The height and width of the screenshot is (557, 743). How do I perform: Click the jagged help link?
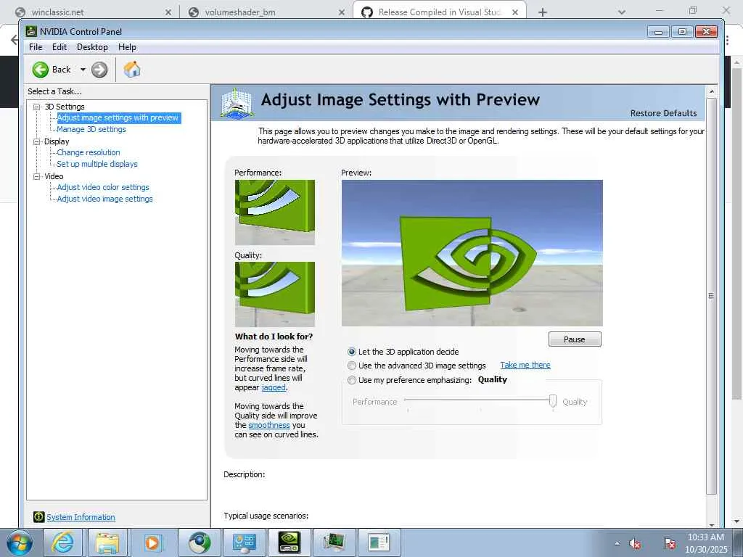[x=274, y=387]
